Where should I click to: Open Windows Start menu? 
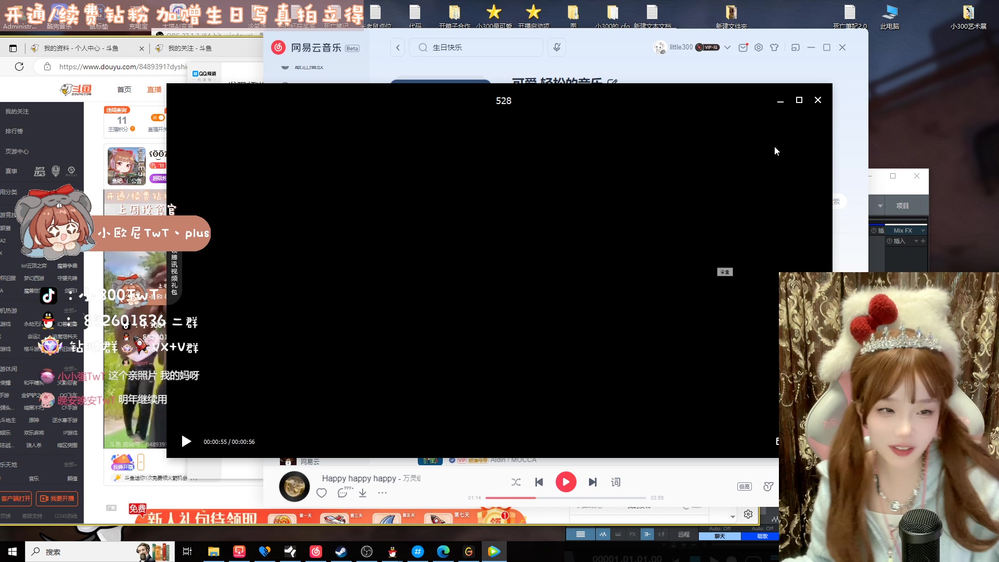coord(12,552)
